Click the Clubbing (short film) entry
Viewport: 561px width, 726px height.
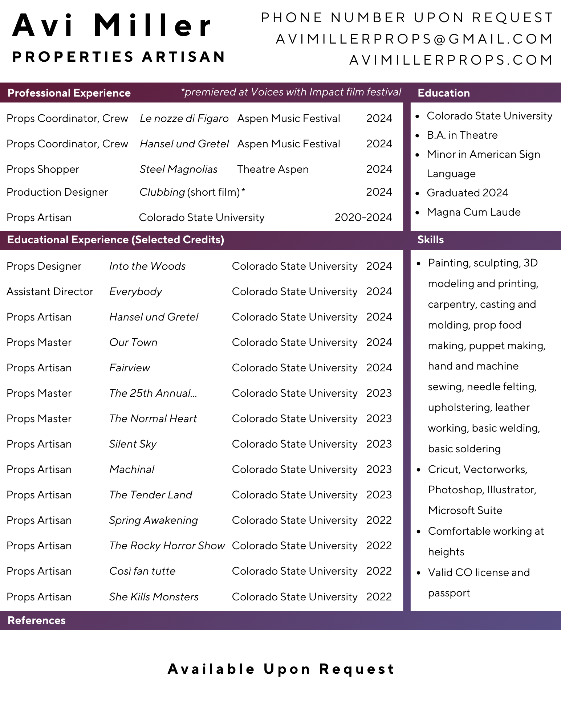coord(192,192)
